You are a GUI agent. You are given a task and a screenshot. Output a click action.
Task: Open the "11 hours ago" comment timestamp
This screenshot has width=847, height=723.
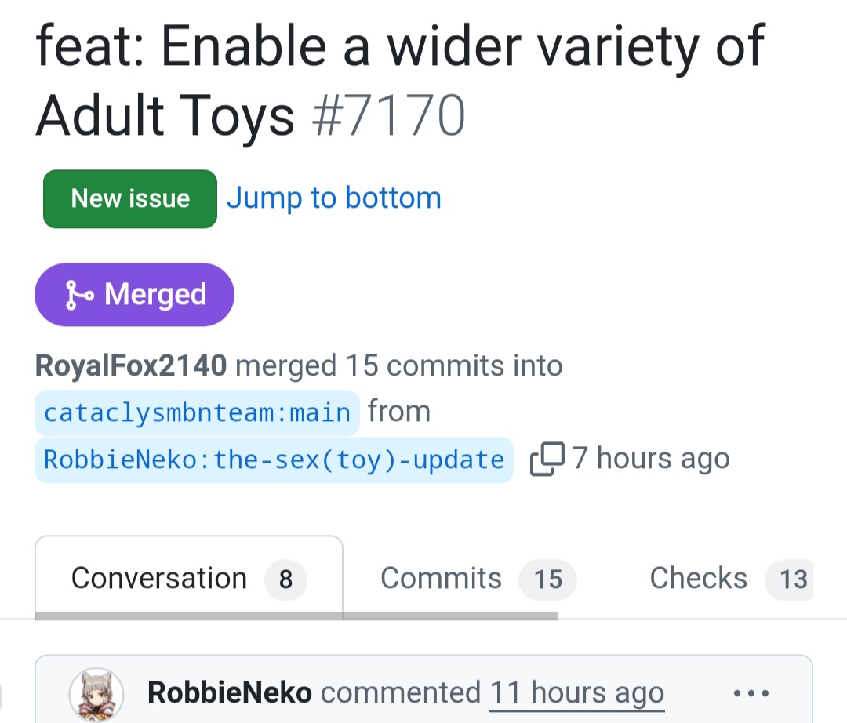(576, 693)
